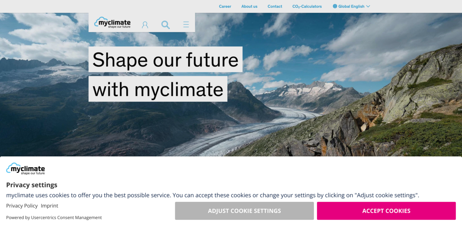Expand the Global English language selector
Screen dimensions: 462x226
(351, 6)
